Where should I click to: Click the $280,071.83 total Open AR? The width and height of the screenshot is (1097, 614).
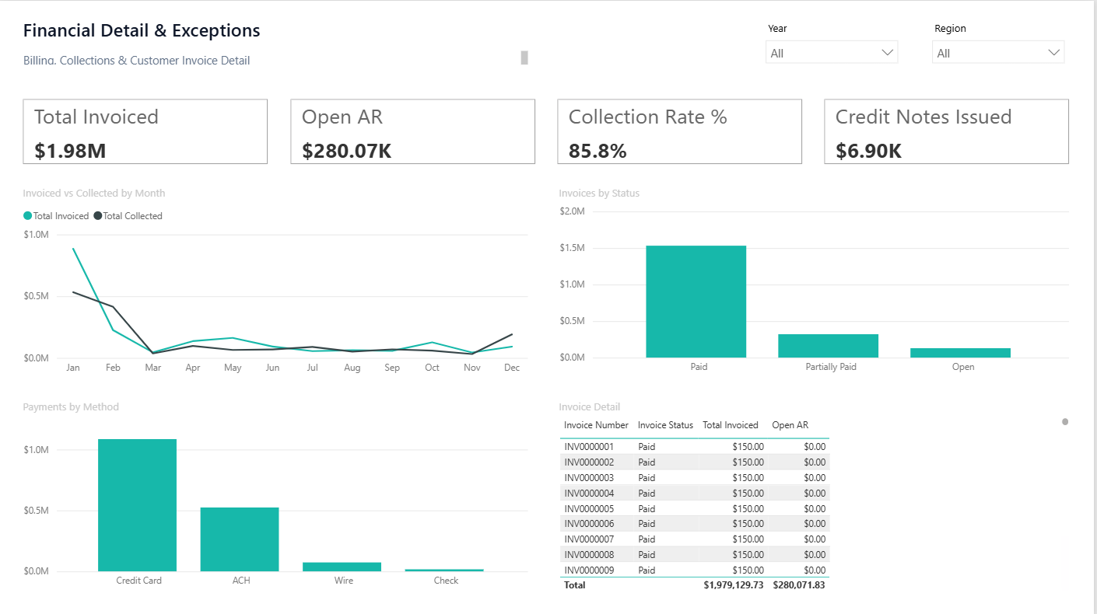coord(799,584)
